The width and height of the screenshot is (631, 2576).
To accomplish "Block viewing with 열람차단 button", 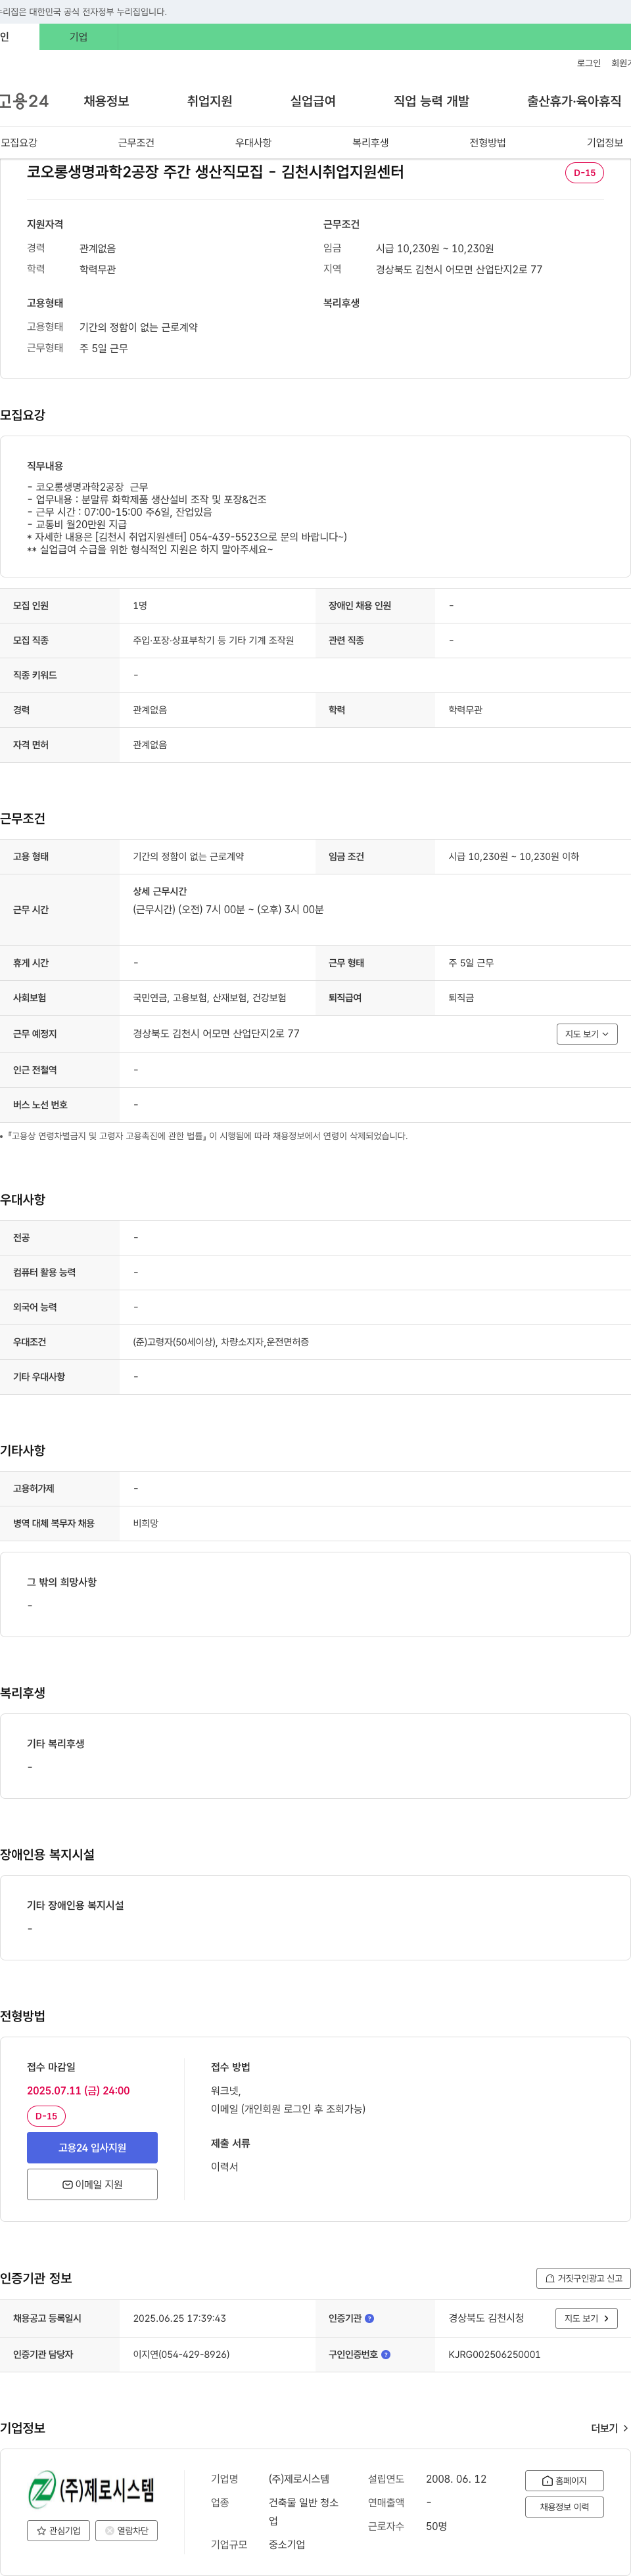I will pyautogui.click(x=126, y=2530).
